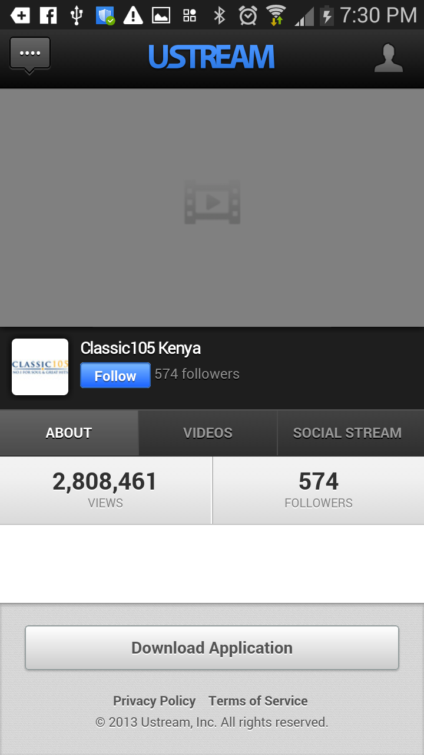Screen dimensions: 424x755
Task: Switch to the ABOUT tab
Action: [x=69, y=433]
